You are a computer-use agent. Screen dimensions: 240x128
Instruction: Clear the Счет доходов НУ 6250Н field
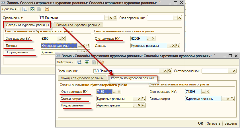(x=153, y=39)
